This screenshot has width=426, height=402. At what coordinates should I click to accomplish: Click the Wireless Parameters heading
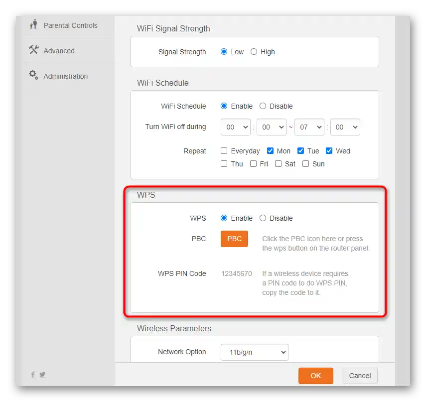[174, 328]
